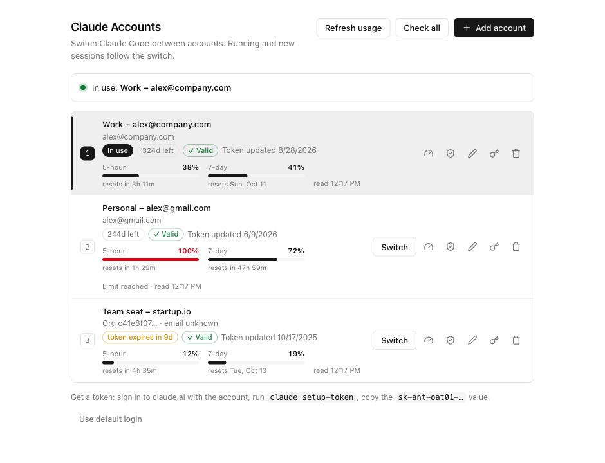The image size is (605, 463).
Task: Click 'resets in 1h 29m' text
Action: [129, 268]
